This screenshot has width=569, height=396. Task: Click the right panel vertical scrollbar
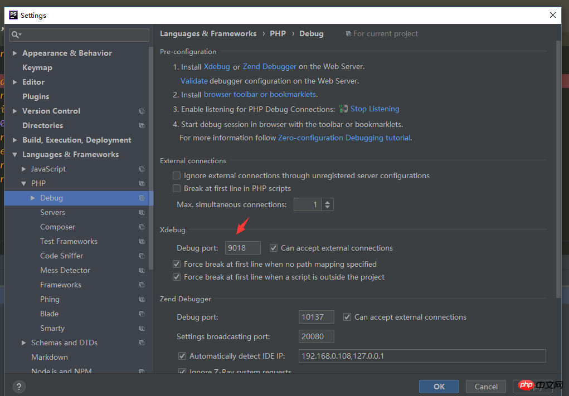pos(558,169)
